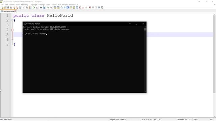Click 'public class HelloWorld' on line 1
This screenshot has width=216, height=121.
point(43,15)
